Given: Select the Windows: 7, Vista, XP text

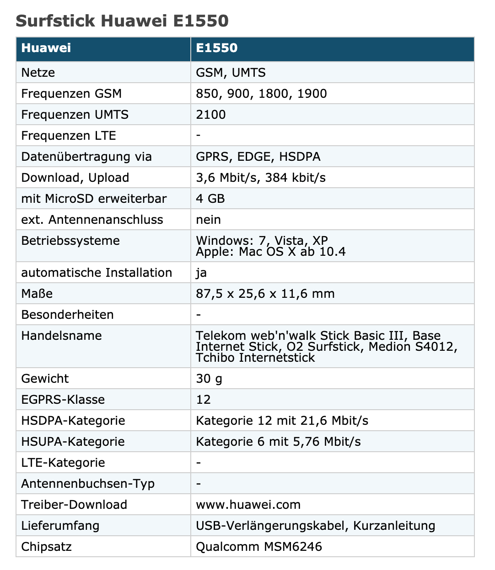Looking at the screenshot, I should click(262, 241).
